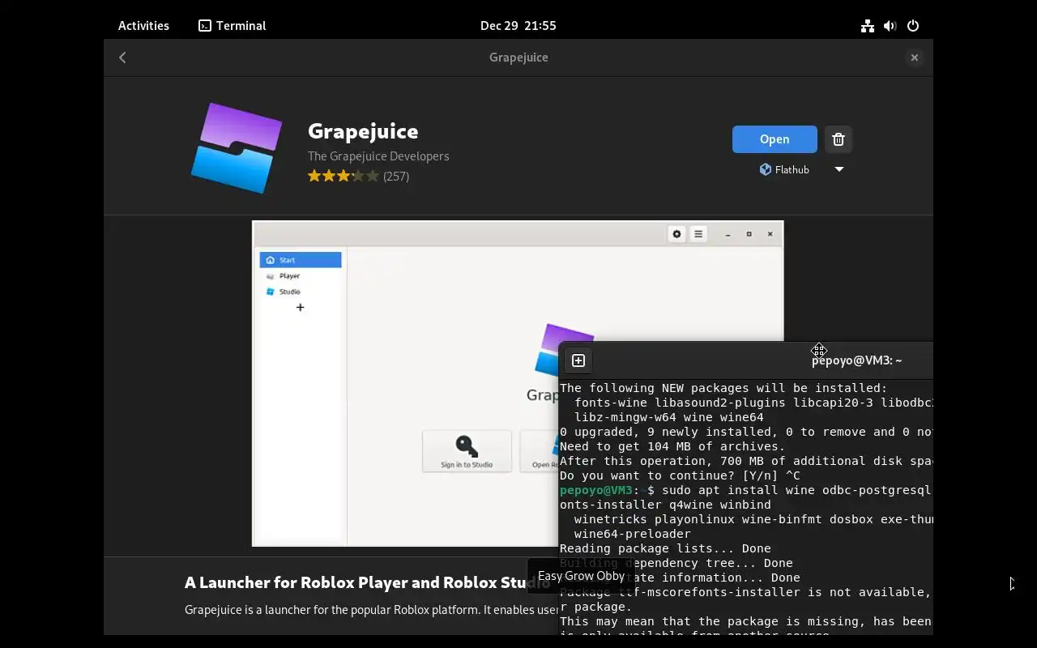1037x648 pixels.
Task: Open the clock Dec 29 21:55
Action: click(518, 25)
